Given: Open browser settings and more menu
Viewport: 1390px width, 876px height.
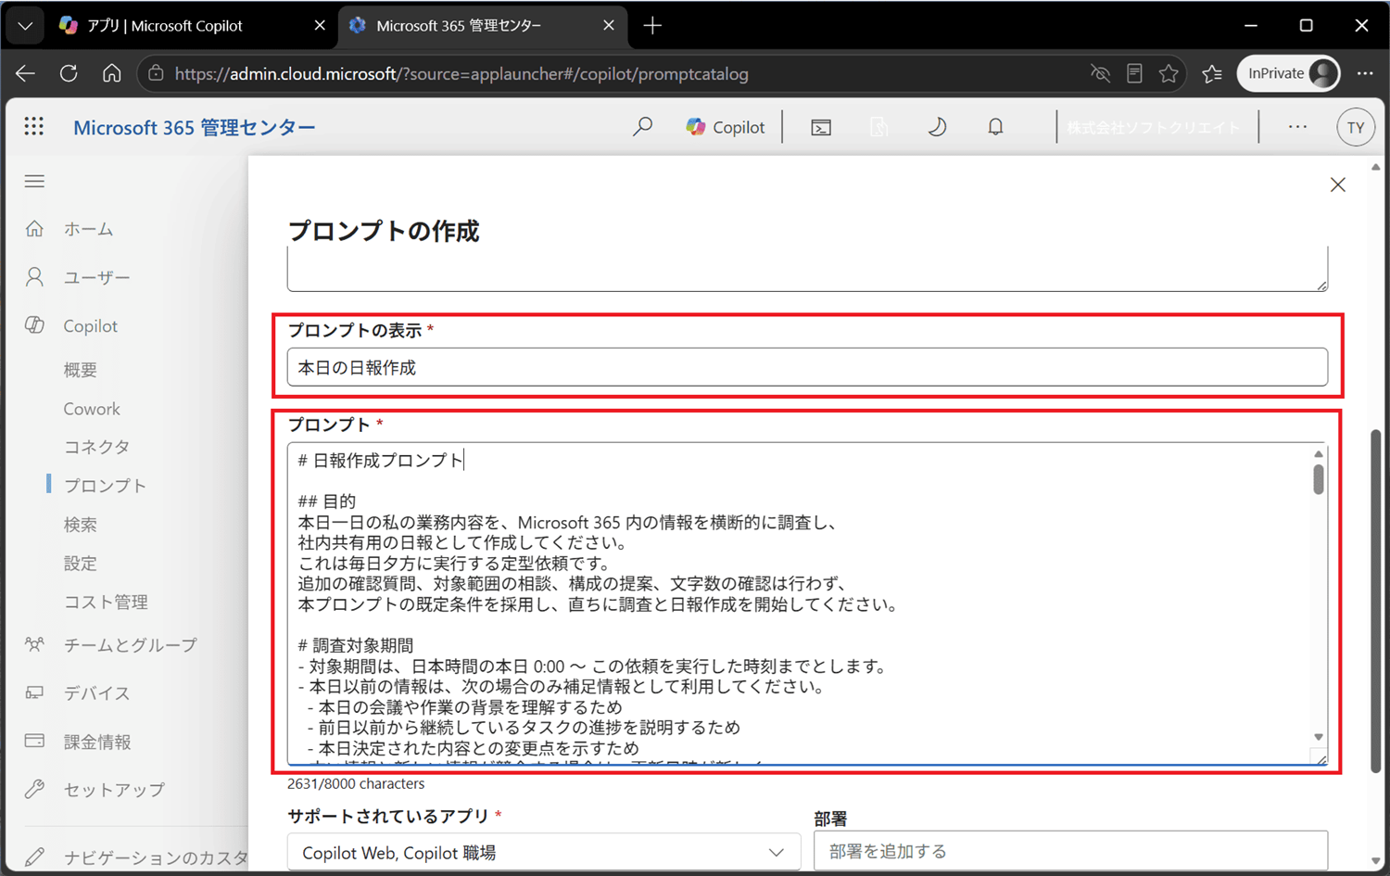Looking at the screenshot, I should point(1365,73).
